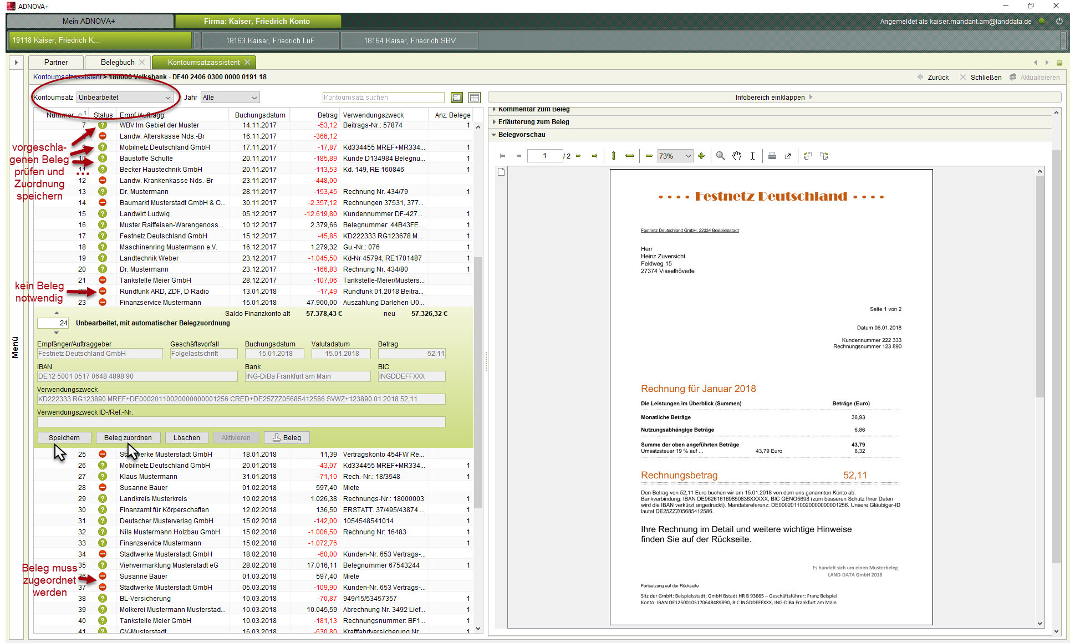Screen dimensions: 1070x643
Task: Select row Baumarkt Musterstadt GmbH & C...
Action: coord(253,202)
